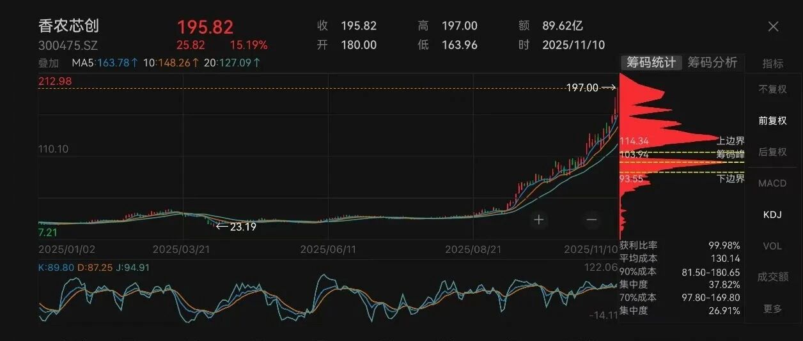Click the price change 25.82
Screen dimensions: 803x341
click(191, 45)
